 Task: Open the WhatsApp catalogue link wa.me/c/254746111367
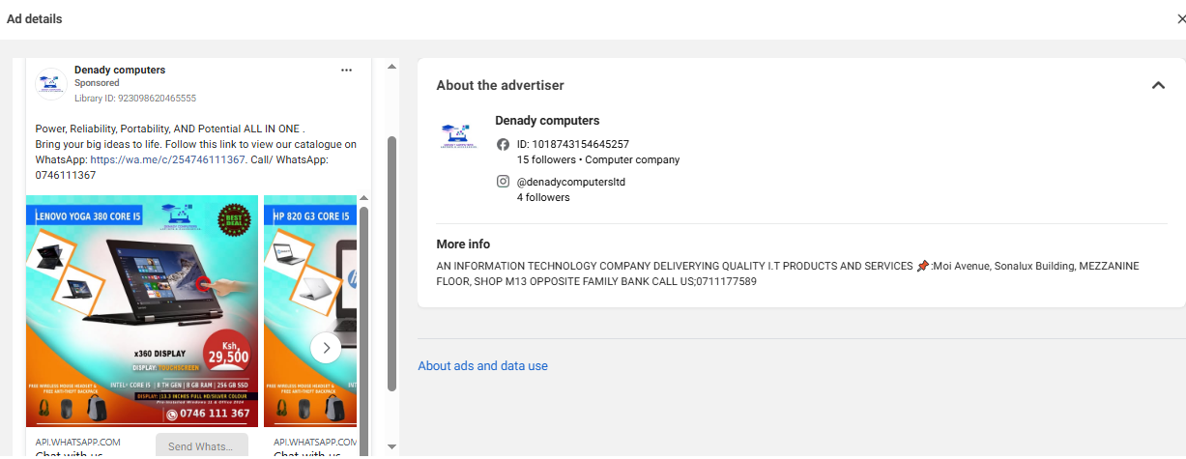(x=168, y=159)
